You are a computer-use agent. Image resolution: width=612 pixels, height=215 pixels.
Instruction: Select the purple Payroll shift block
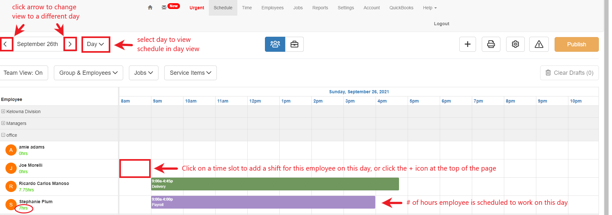[263, 202]
